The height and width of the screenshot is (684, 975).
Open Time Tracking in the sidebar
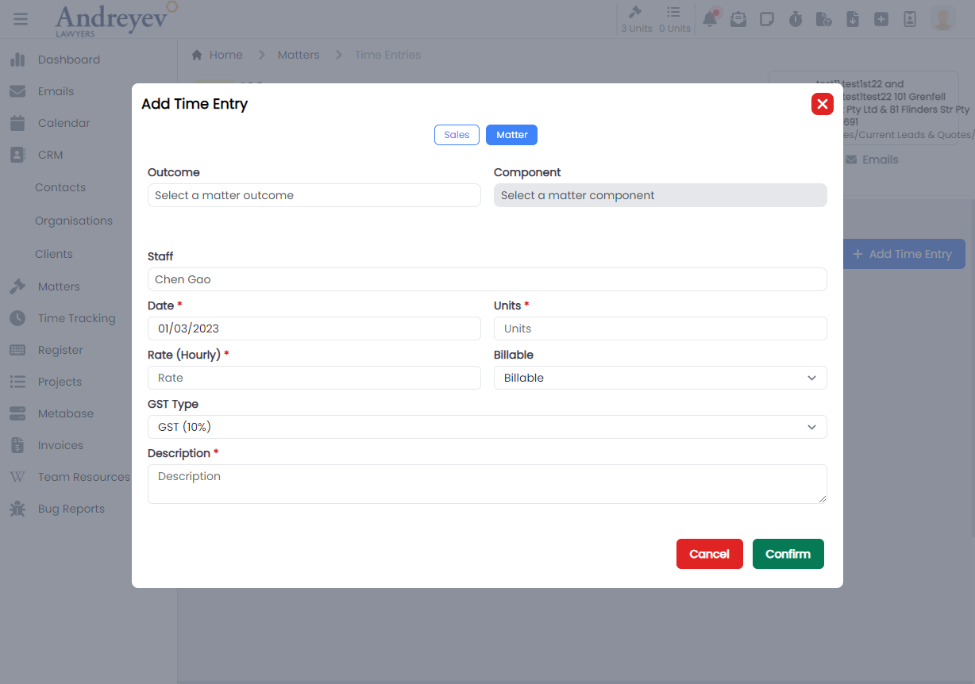coord(76,318)
